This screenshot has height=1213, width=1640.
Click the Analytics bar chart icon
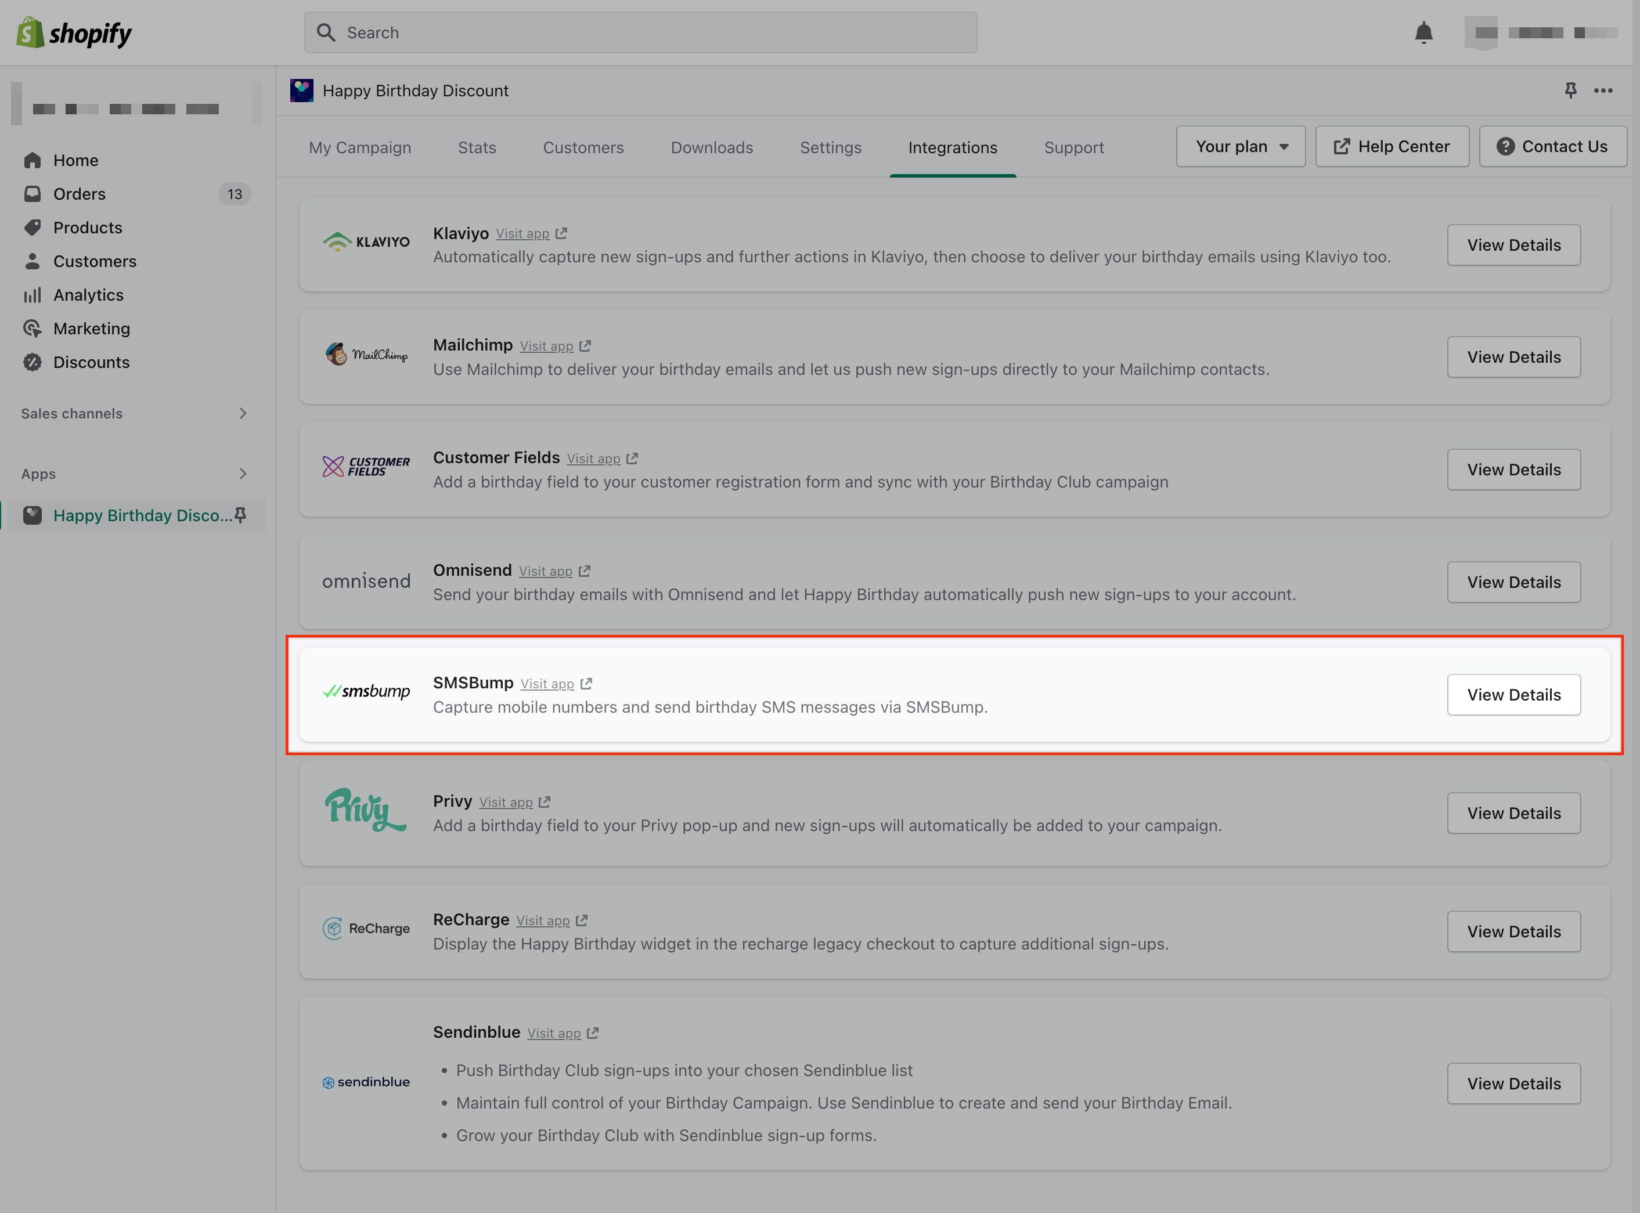33,295
